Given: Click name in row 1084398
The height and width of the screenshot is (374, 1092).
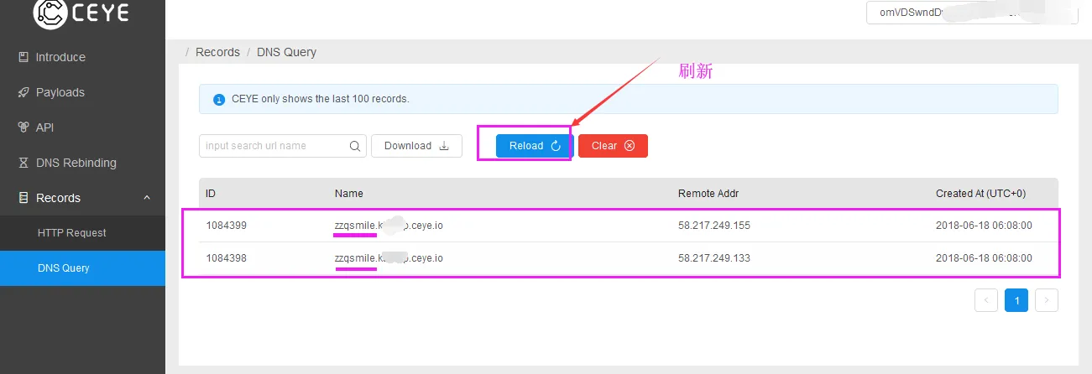Looking at the screenshot, I should pyautogui.click(x=389, y=258).
